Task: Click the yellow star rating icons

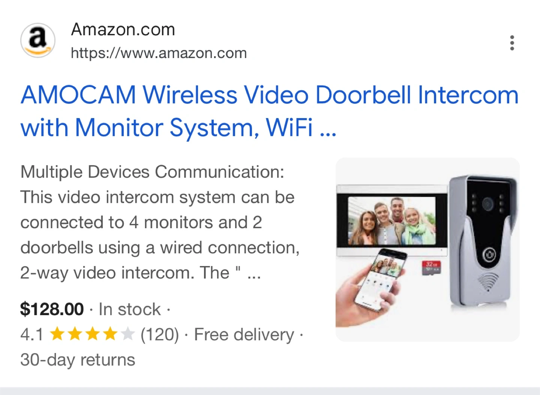Action: tap(84, 334)
